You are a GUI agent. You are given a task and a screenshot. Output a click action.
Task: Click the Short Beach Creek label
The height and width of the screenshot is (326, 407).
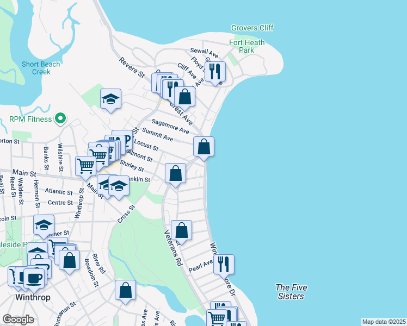(x=41, y=68)
